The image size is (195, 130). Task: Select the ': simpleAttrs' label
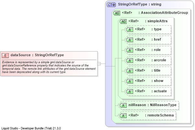(x=156, y=21)
